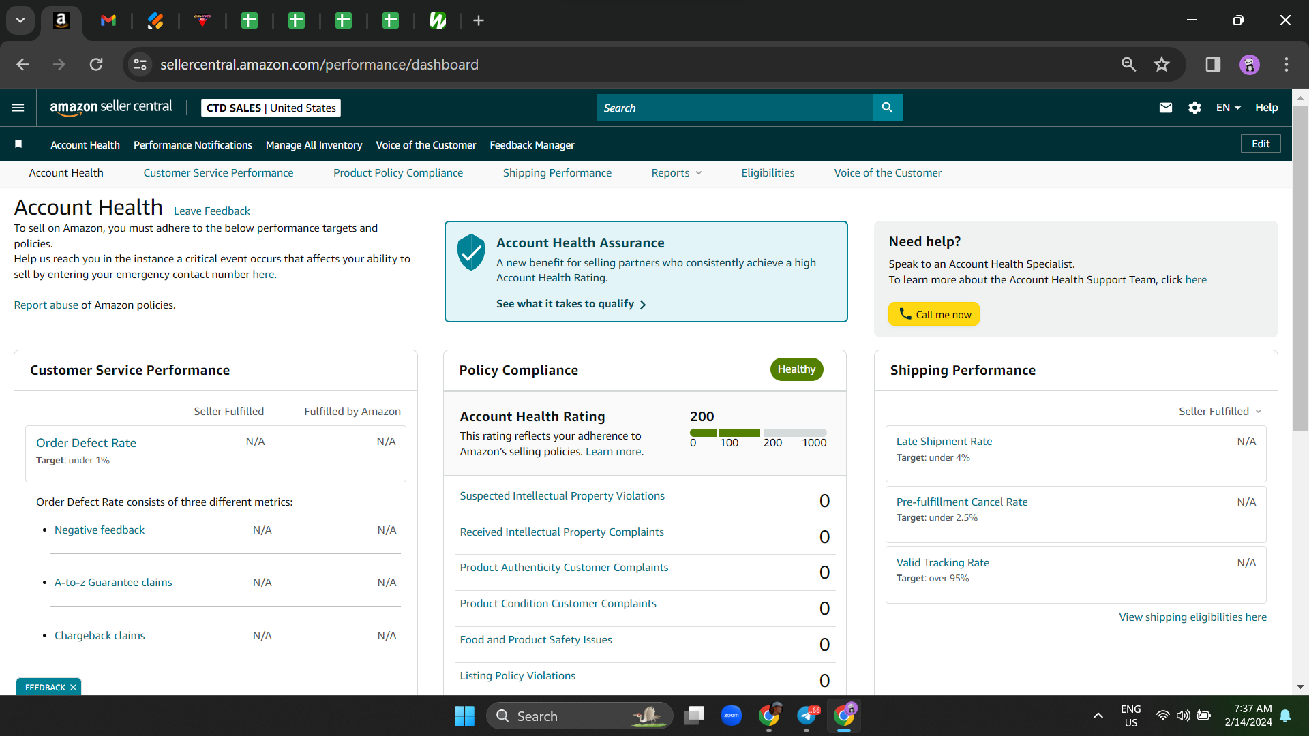Expand the Reports dropdown menu

tap(676, 173)
